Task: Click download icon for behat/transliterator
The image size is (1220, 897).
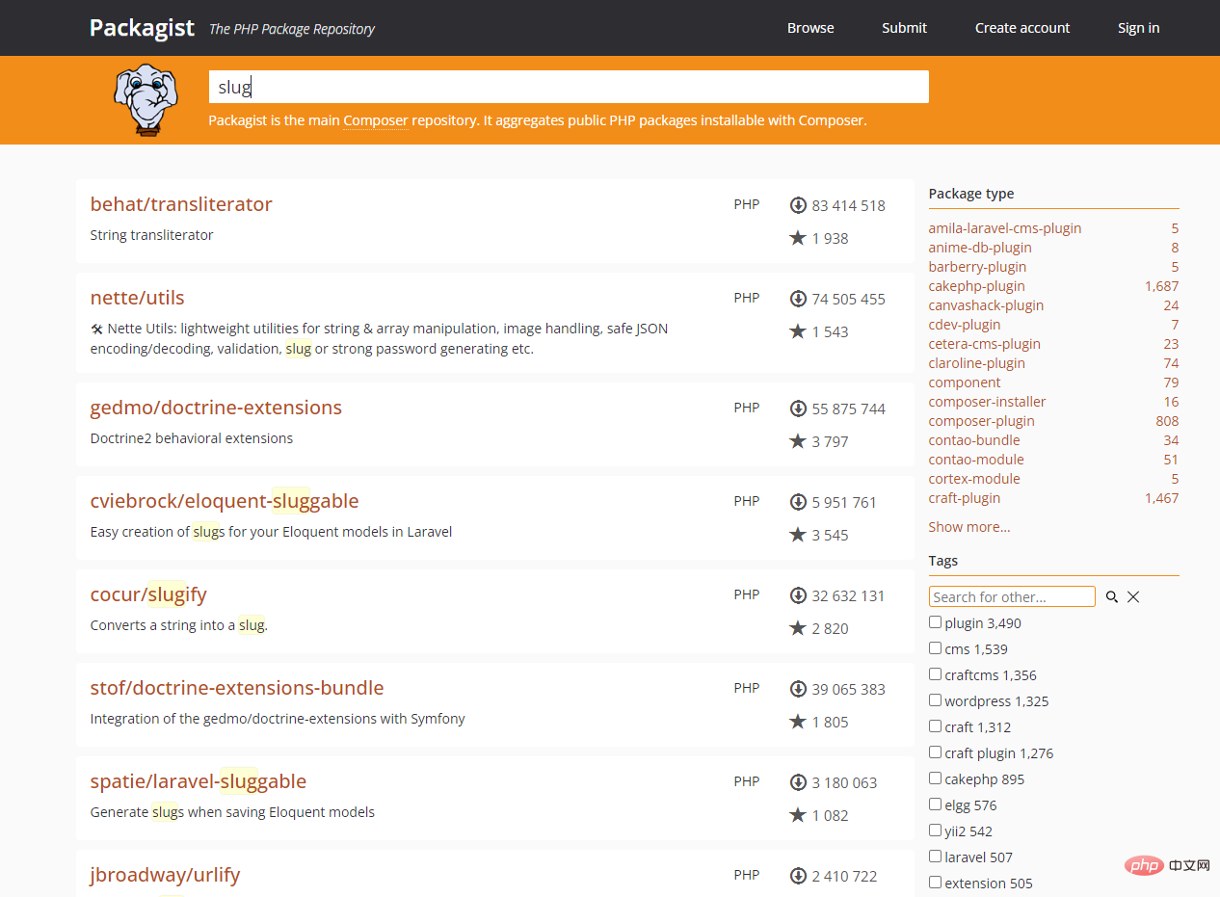Action: tap(798, 205)
